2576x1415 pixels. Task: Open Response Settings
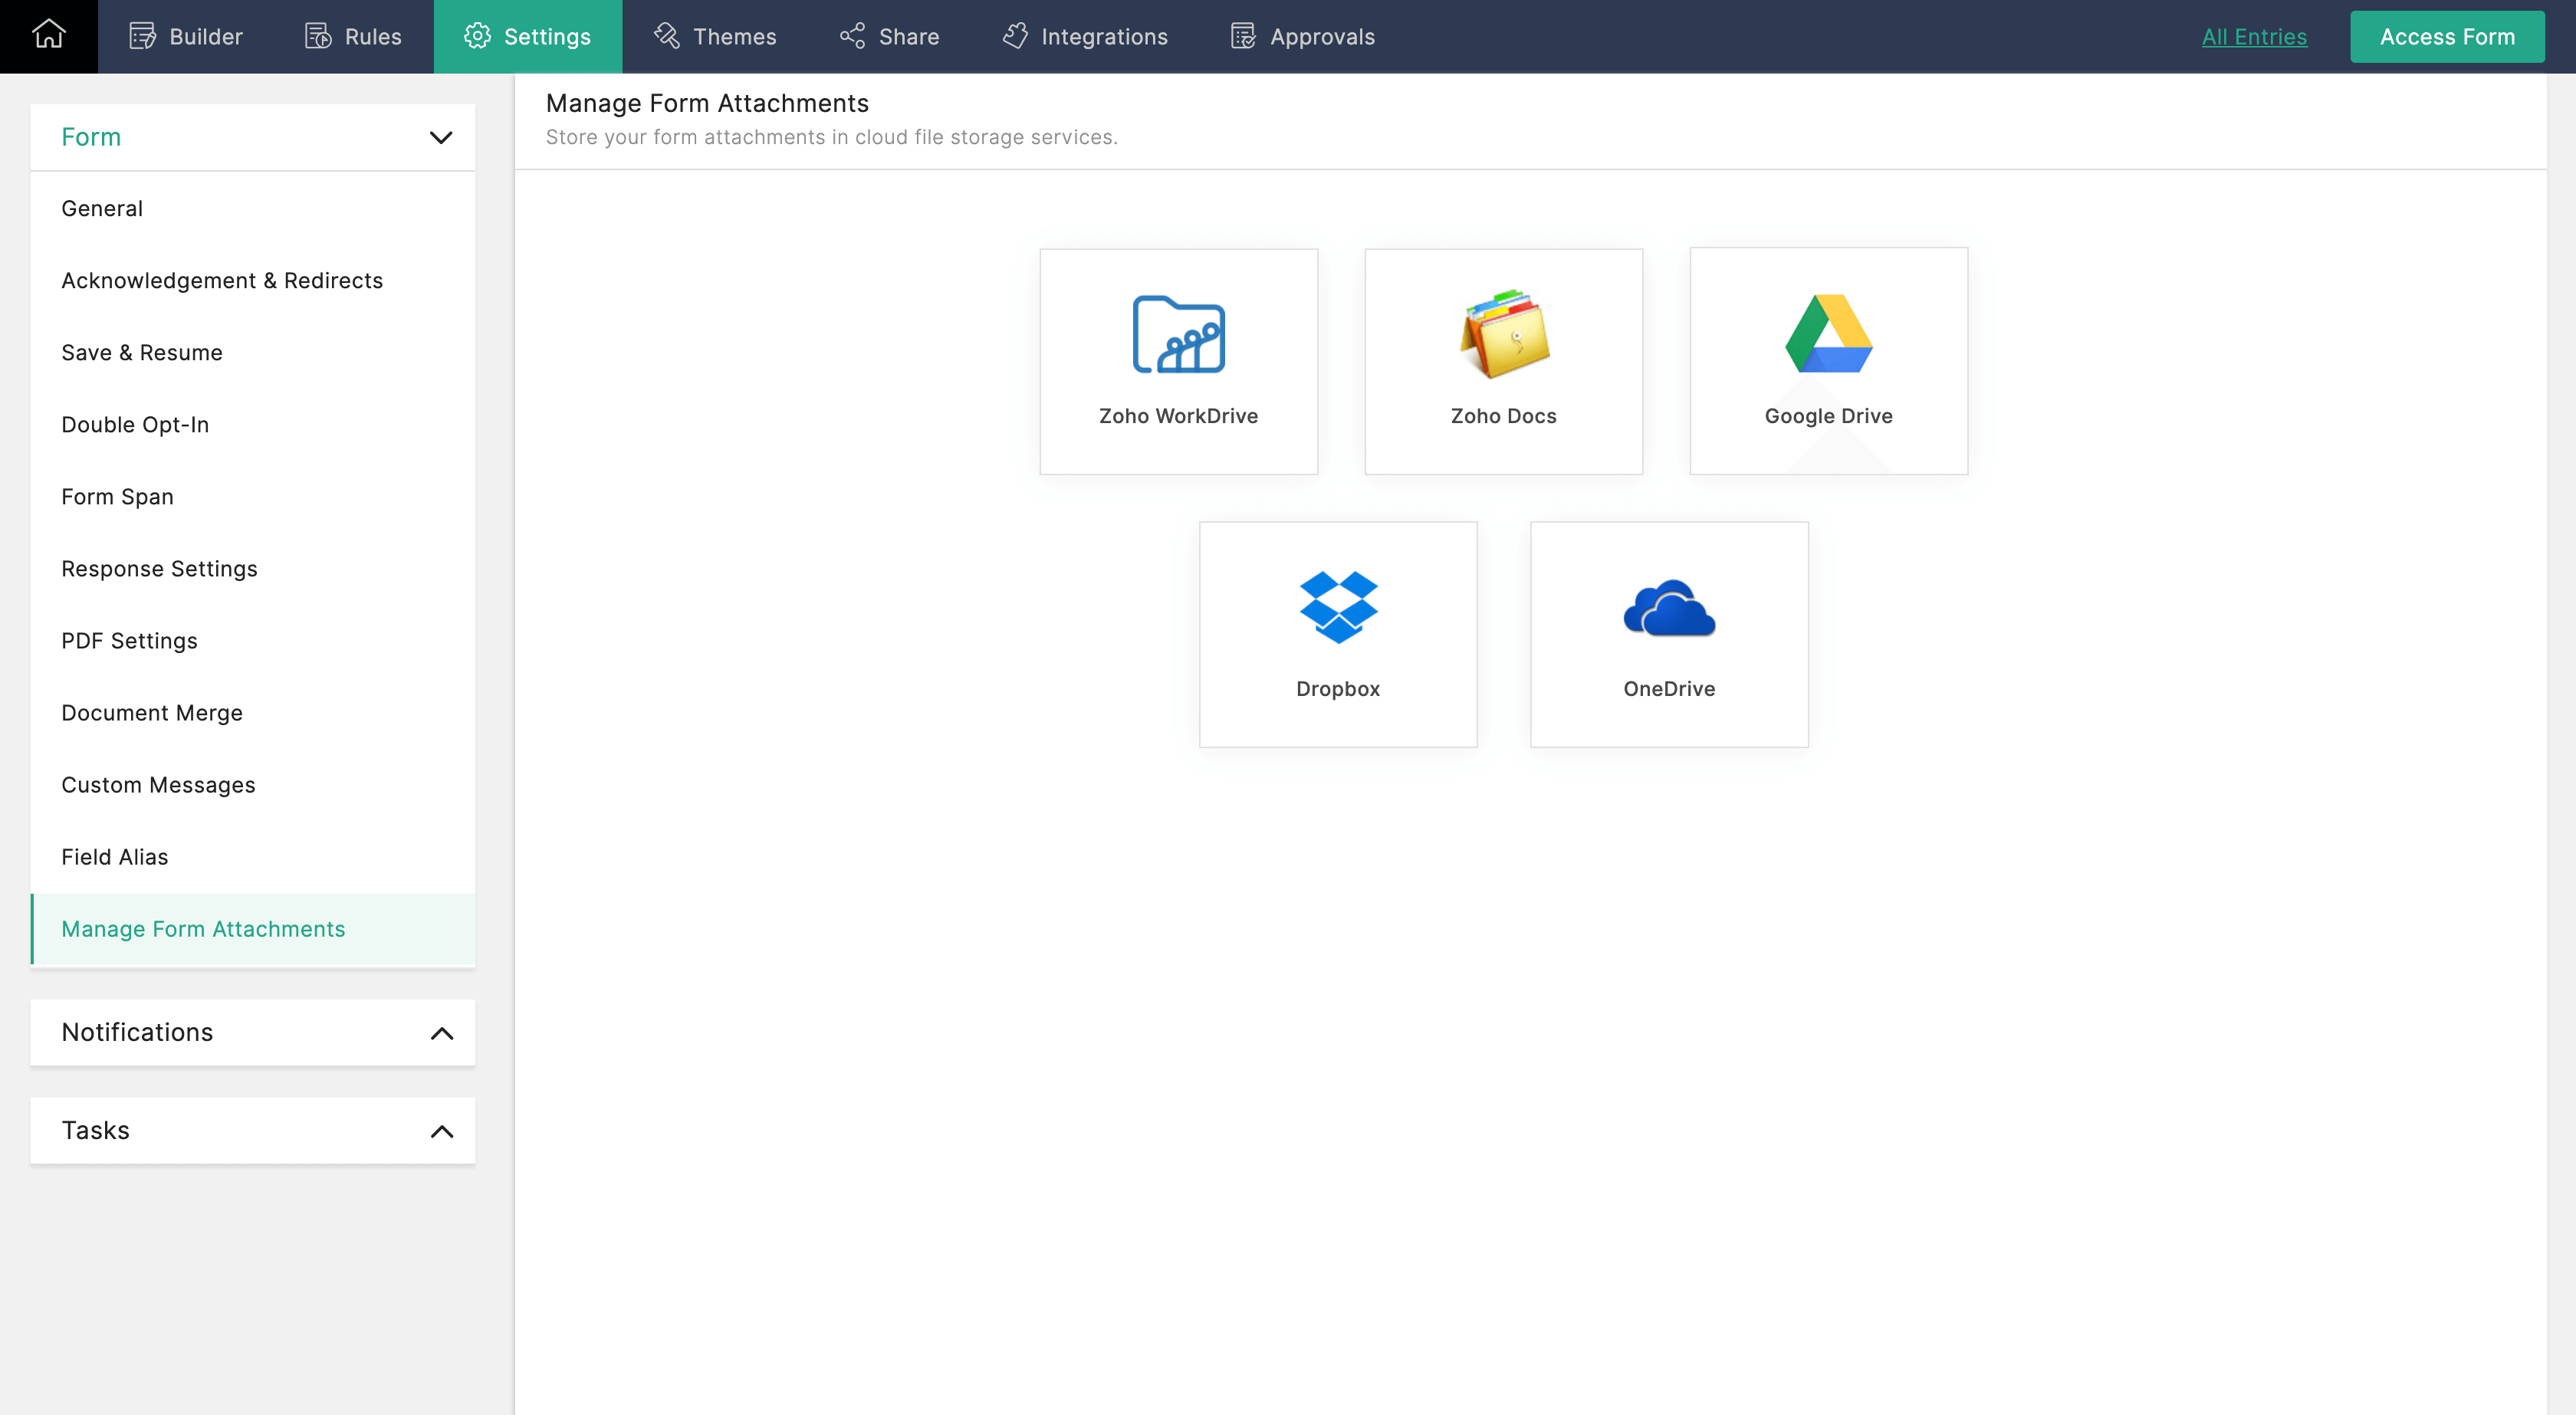click(x=253, y=568)
